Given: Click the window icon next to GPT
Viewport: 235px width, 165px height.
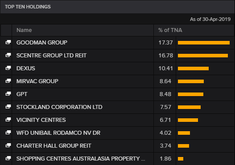Looking at the screenshot, I should [8, 94].
